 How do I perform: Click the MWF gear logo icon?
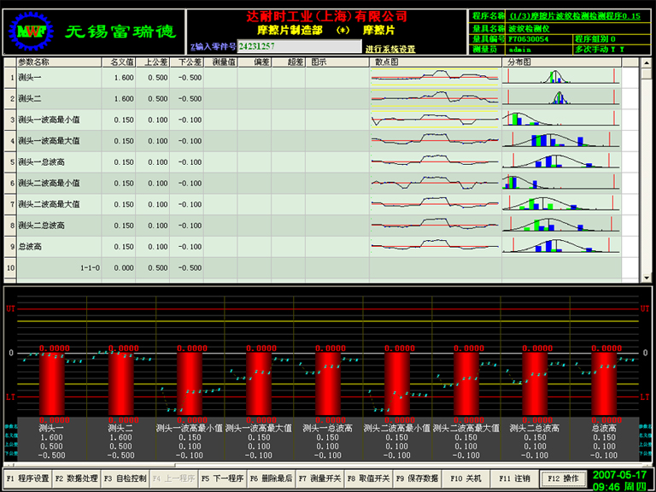[30, 32]
